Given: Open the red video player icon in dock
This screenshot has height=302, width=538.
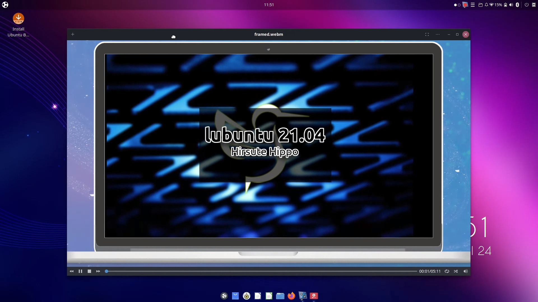Looking at the screenshot, I should [314, 296].
